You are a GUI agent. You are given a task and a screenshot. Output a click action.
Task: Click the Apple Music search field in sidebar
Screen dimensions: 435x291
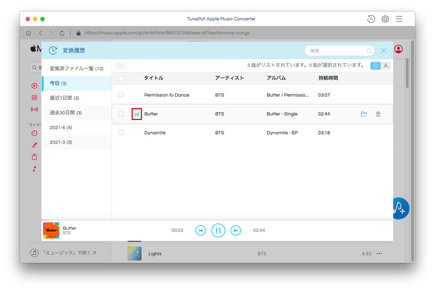(35, 67)
